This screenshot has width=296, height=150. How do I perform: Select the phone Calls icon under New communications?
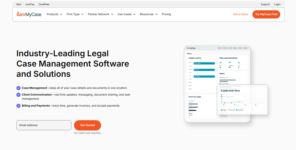pyautogui.click(x=239, y=62)
